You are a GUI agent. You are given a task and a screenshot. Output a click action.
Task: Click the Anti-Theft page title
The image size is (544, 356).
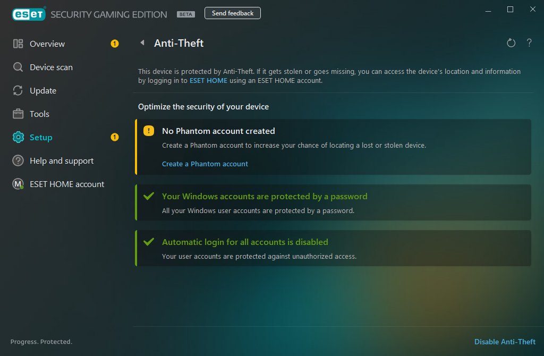(178, 43)
